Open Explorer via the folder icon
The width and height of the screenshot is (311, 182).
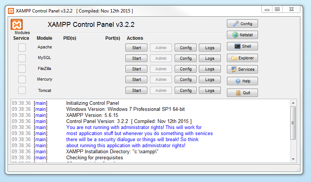pos(234,58)
